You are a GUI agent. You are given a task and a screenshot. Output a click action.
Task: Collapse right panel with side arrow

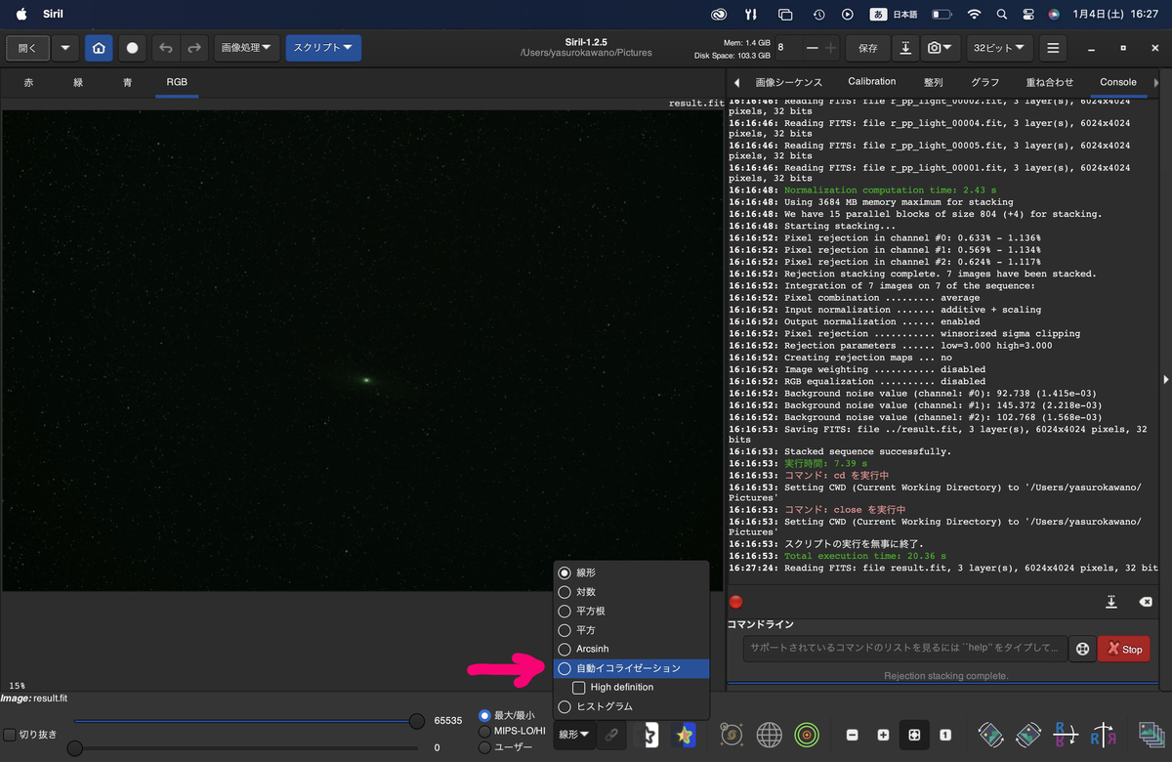click(x=1166, y=379)
